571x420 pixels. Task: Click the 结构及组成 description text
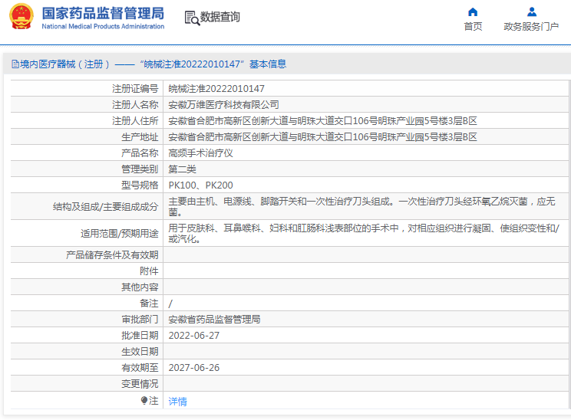click(361, 206)
